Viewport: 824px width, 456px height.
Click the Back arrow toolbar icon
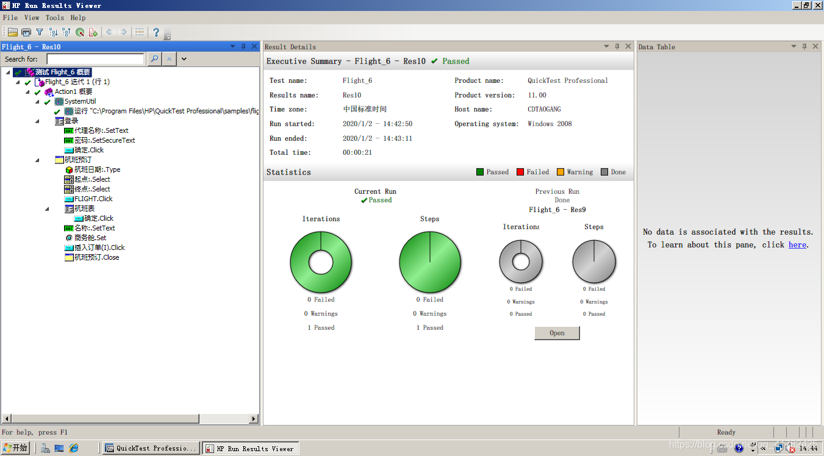(110, 32)
